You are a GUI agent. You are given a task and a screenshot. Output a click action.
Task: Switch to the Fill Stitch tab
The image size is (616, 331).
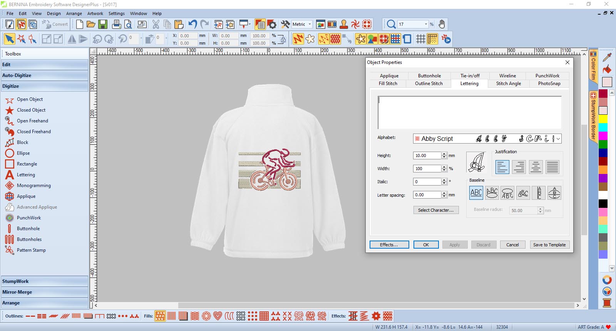[388, 84]
